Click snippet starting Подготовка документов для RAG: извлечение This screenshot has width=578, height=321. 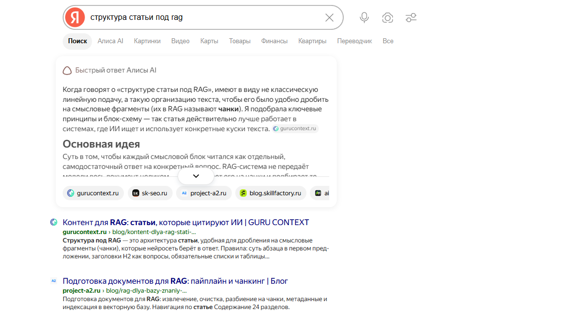pos(194,303)
